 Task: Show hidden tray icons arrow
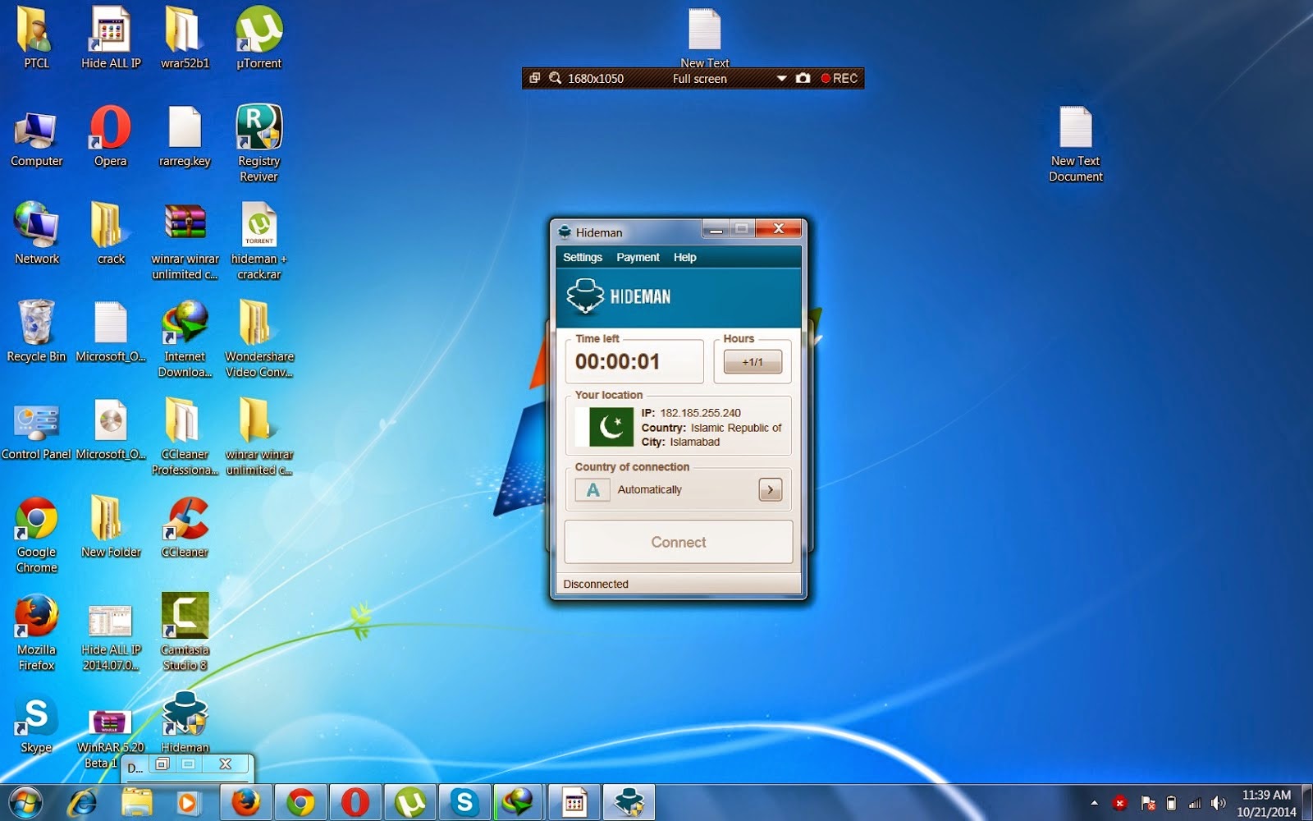pos(1094,803)
